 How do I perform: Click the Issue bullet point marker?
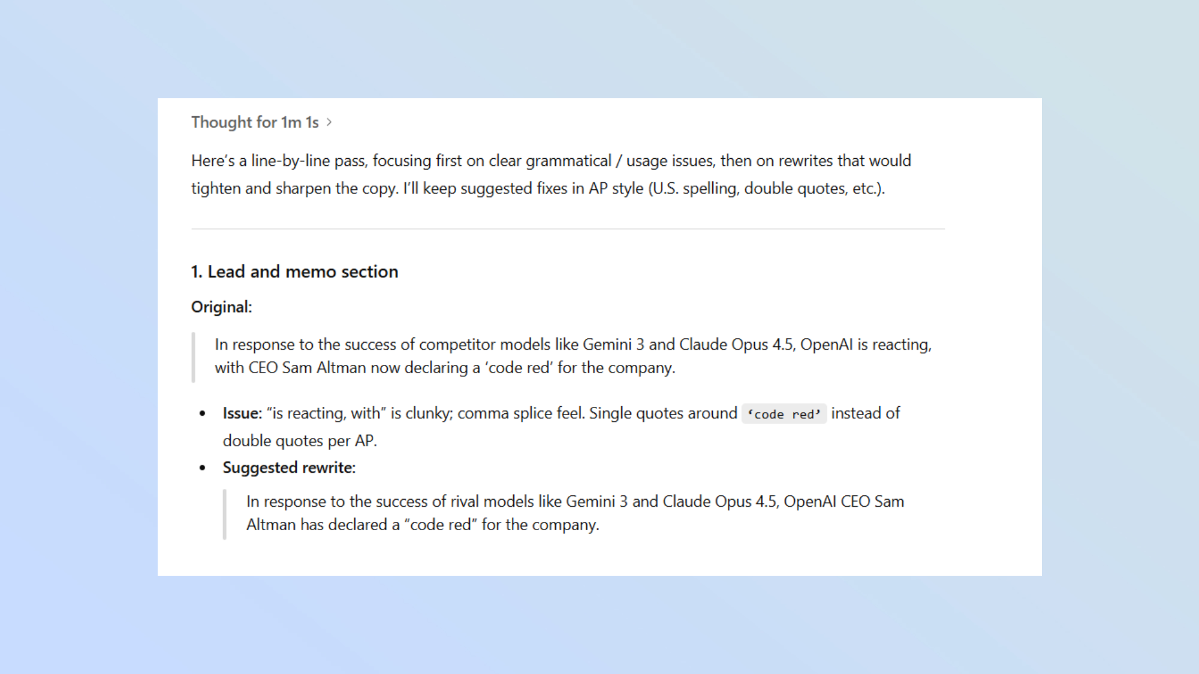pyautogui.click(x=202, y=413)
